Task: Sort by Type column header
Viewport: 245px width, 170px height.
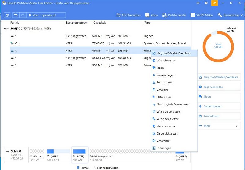Action: pos(147,23)
